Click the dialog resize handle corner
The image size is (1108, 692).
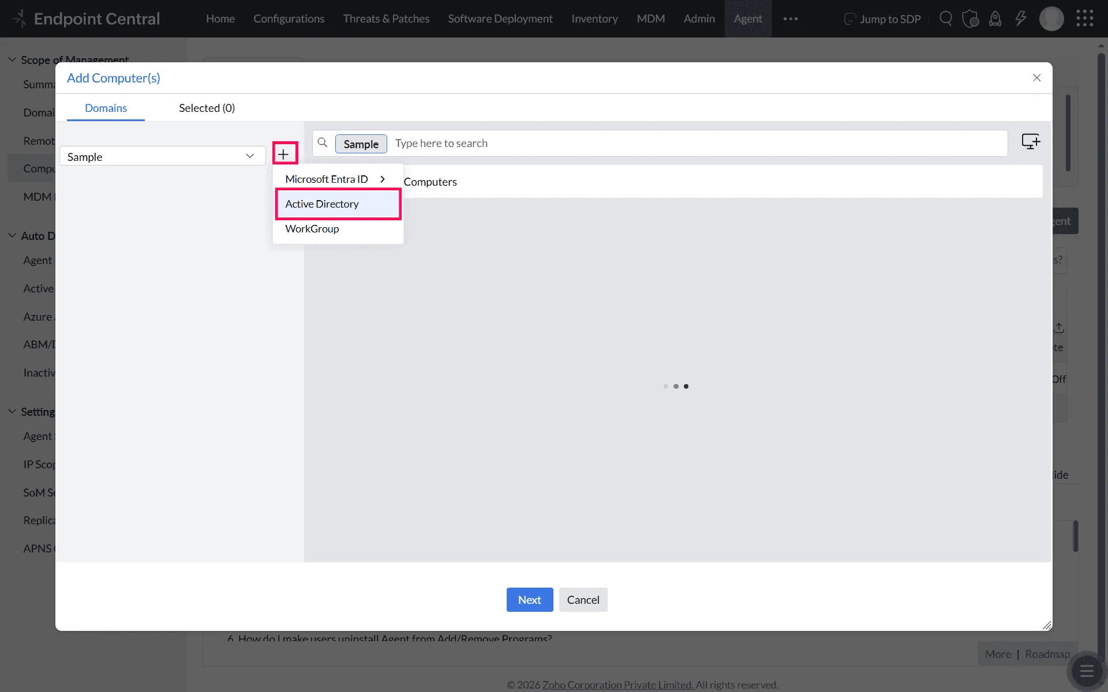(1047, 625)
